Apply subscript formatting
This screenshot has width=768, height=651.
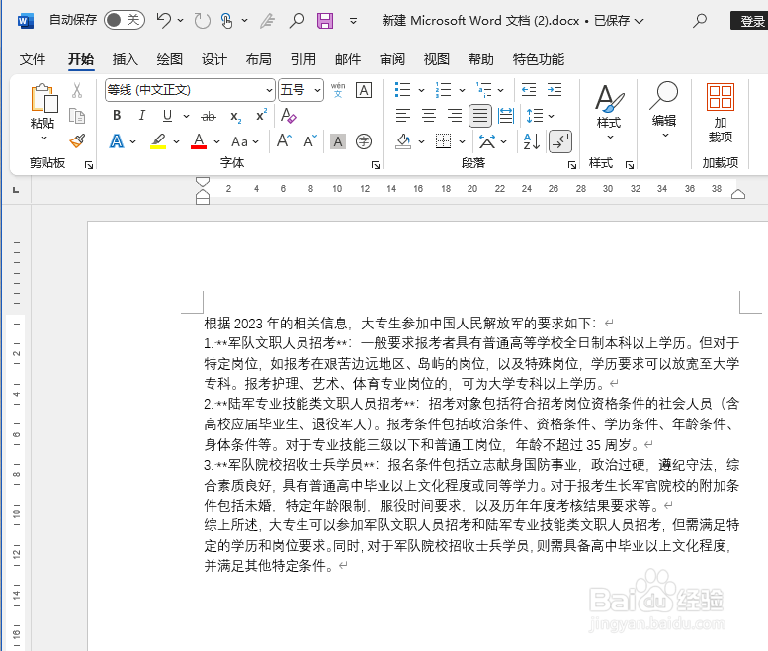pyautogui.click(x=235, y=116)
